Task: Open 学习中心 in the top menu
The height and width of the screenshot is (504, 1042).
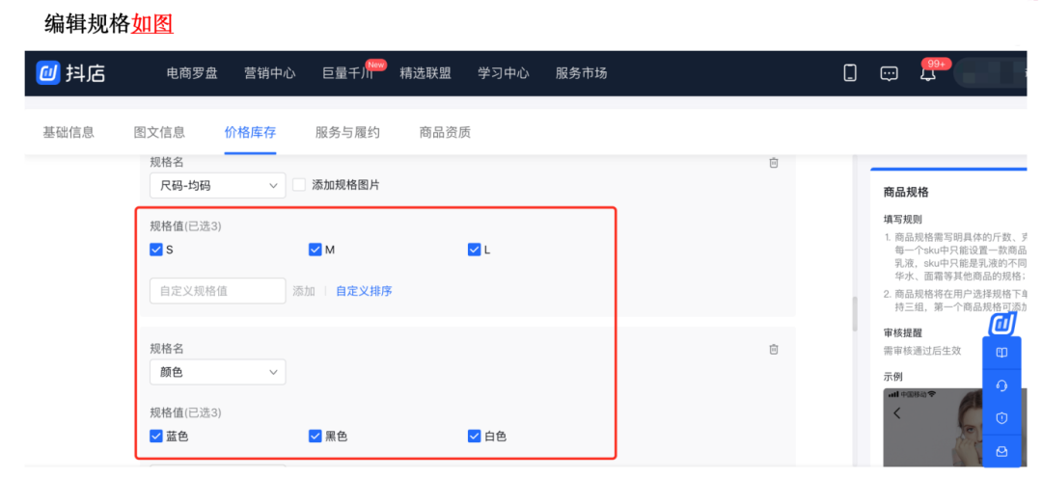Action: [x=503, y=73]
